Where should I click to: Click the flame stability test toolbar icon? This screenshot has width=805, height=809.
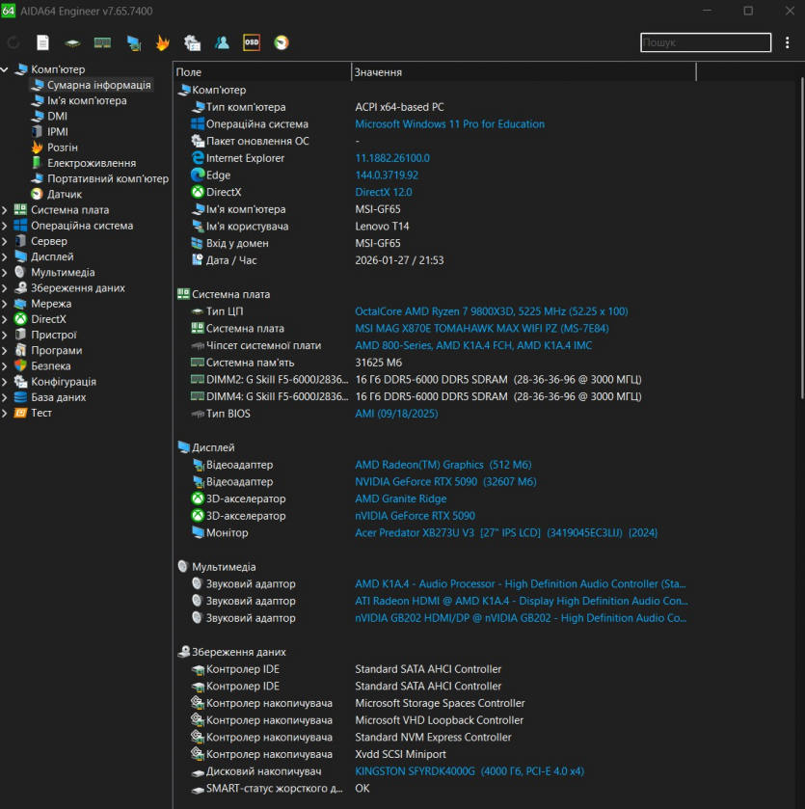(163, 42)
